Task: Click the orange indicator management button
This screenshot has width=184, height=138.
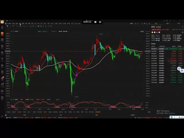Action: pyautogui.click(x=98, y=112)
